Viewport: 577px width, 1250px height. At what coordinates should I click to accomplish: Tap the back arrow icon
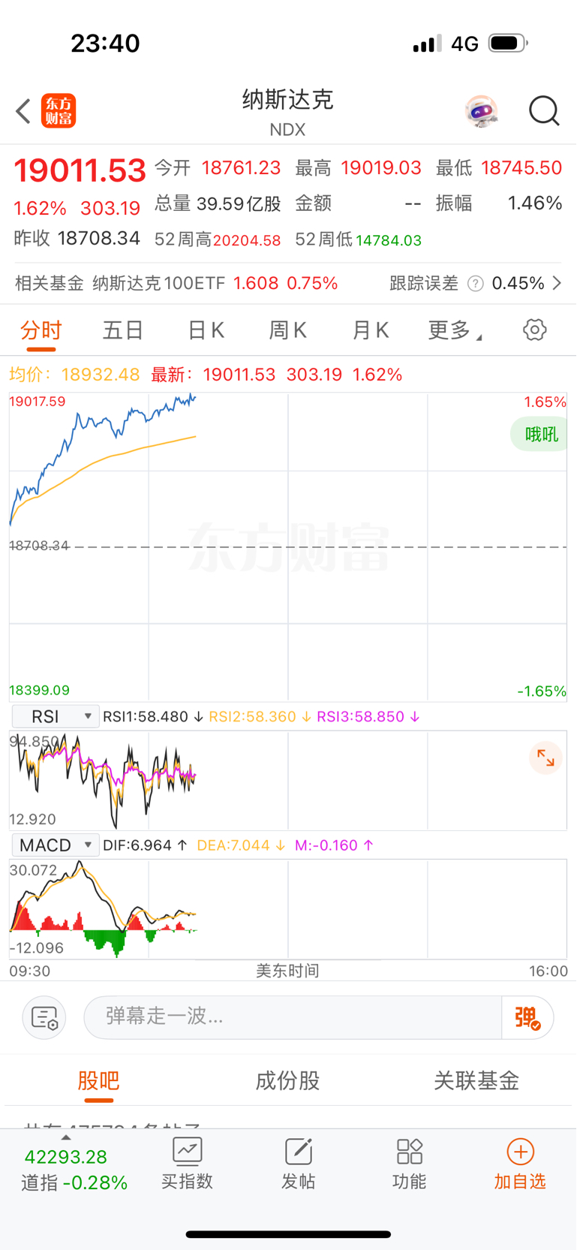pyautogui.click(x=23, y=111)
